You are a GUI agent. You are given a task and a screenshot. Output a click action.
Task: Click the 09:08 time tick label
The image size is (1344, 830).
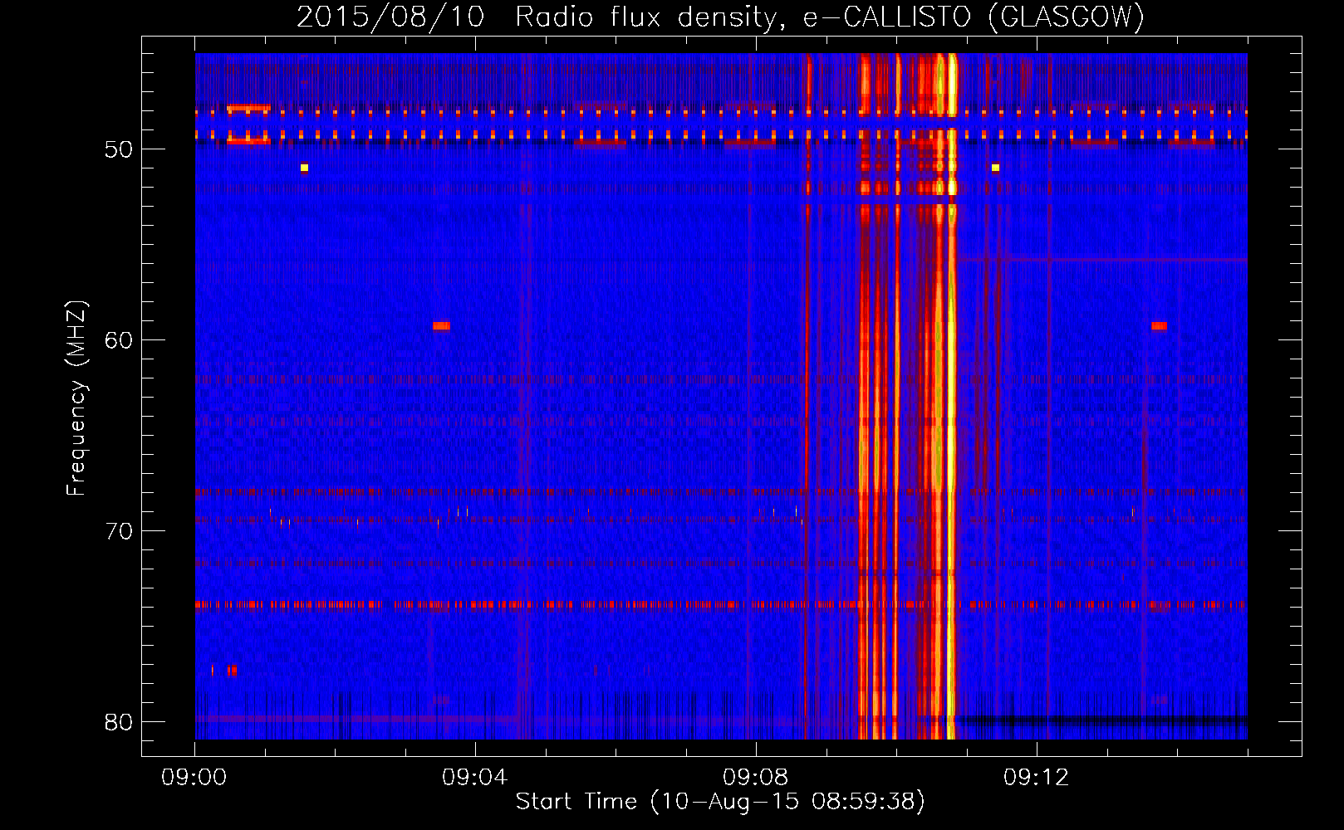[756, 778]
